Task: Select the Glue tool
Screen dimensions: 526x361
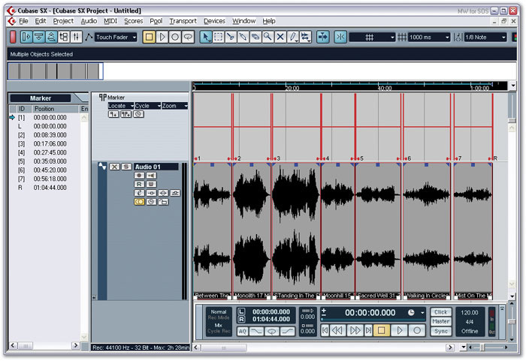Action: coord(243,37)
